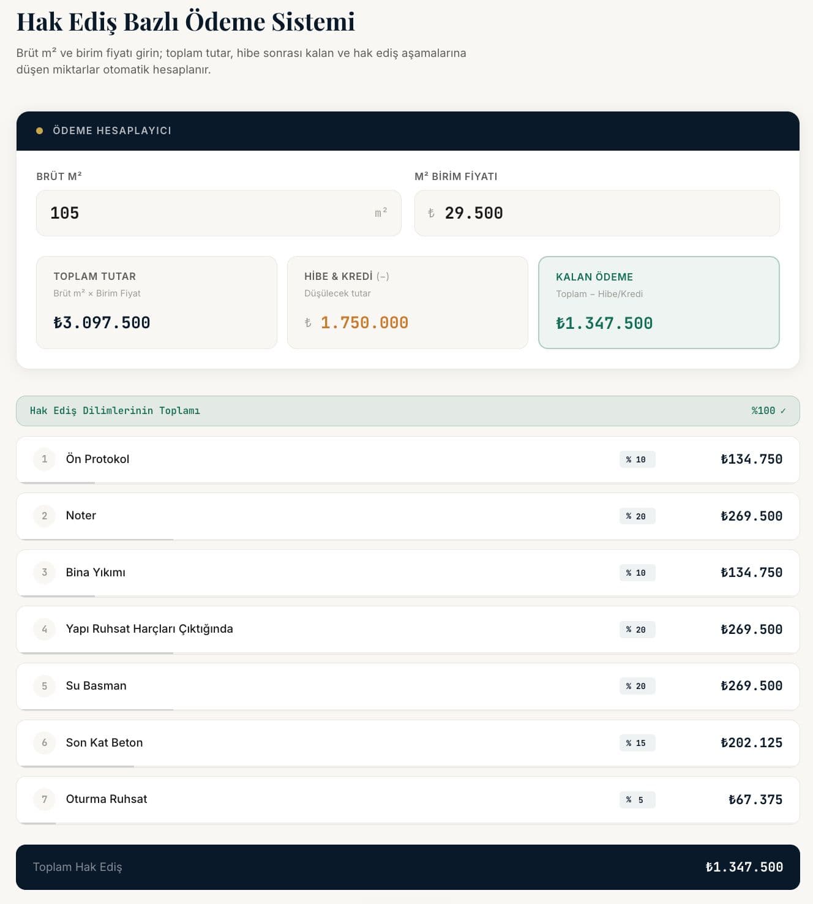Click Noter amount ₺269.500
The height and width of the screenshot is (904, 813).
[x=751, y=516]
